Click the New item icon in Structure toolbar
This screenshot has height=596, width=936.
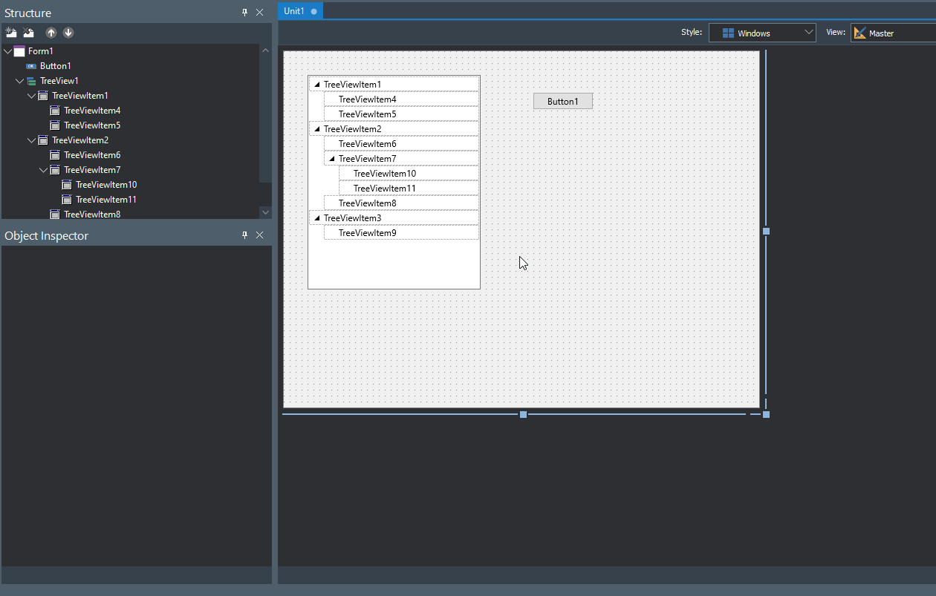point(11,33)
